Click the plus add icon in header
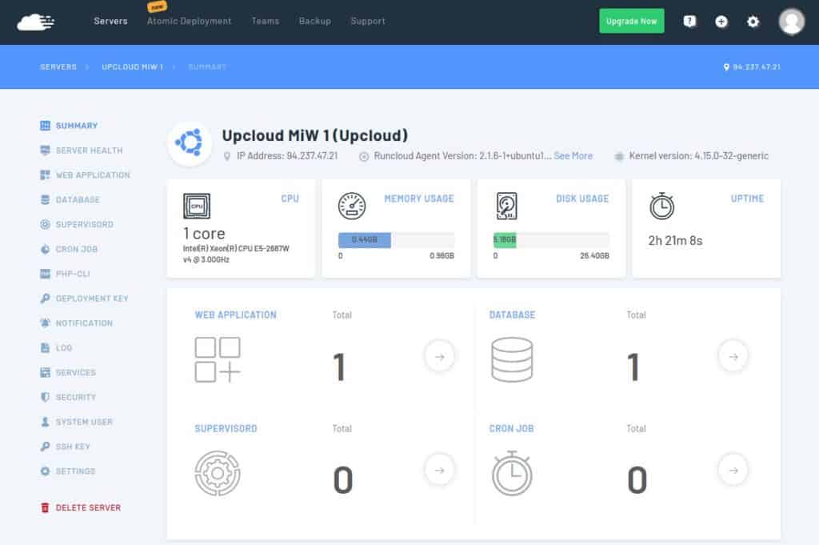Viewport: 819px width, 545px height. click(x=721, y=22)
